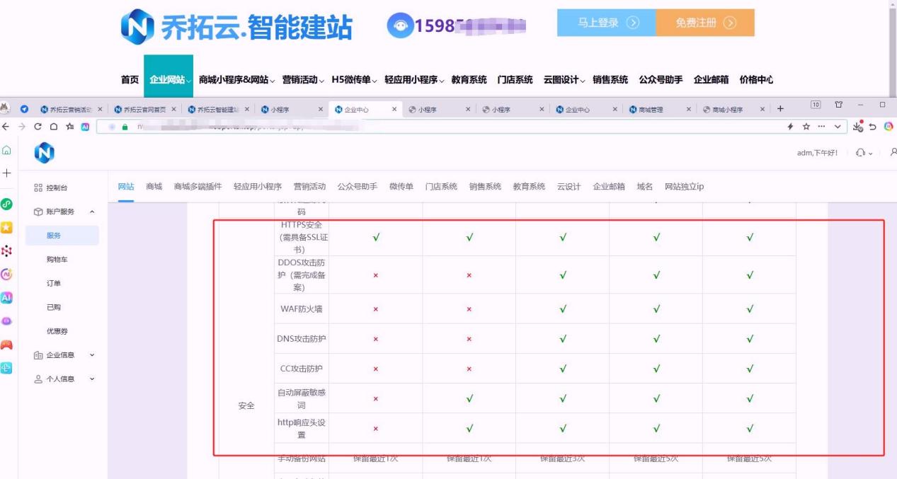Switch to the 域名 product tab
Image resolution: width=897 pixels, height=479 pixels.
click(x=644, y=187)
